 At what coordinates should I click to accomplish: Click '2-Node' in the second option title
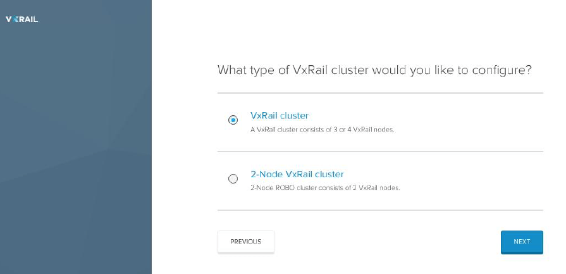point(267,174)
